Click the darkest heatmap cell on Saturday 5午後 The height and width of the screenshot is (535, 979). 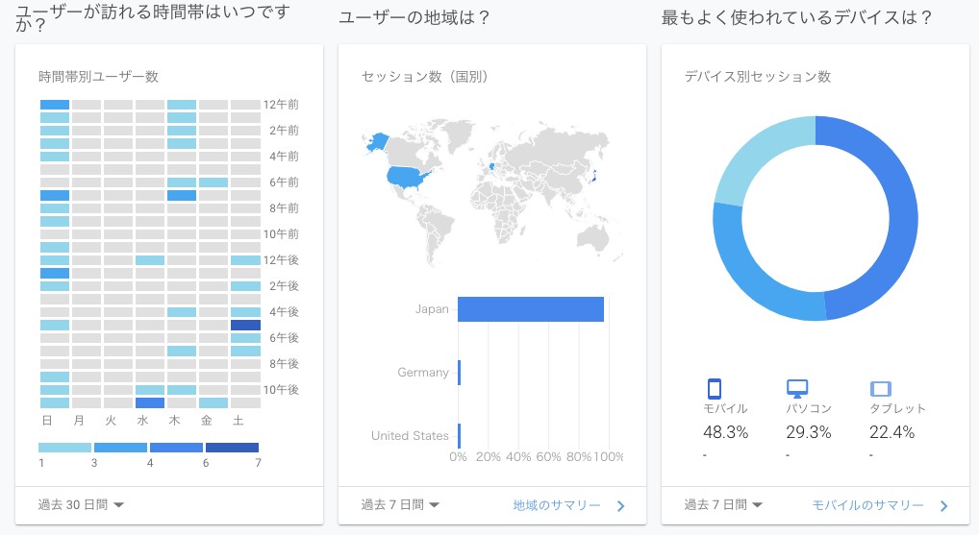click(x=245, y=325)
